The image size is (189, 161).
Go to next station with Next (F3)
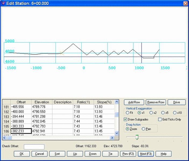click(x=146, y=154)
